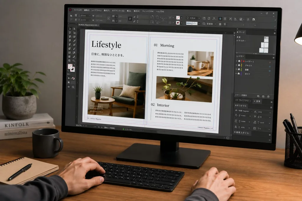Click the W width value field
Image resolution: width=302 pixels, height=201 pixels.
point(99,16)
